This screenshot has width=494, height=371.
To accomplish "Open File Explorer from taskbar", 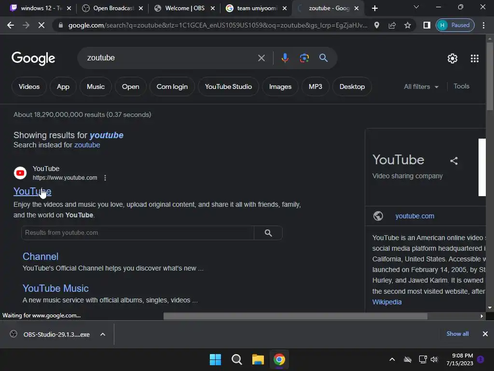I will 258,359.
